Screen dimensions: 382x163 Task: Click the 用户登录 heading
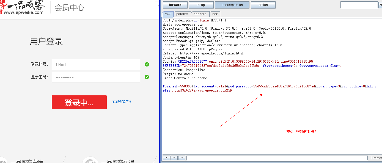tap(46, 42)
